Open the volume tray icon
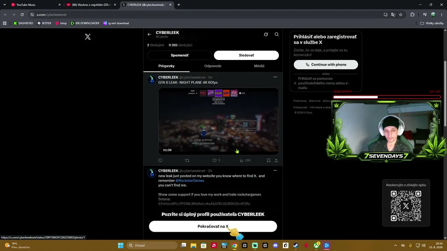 [423, 245]
